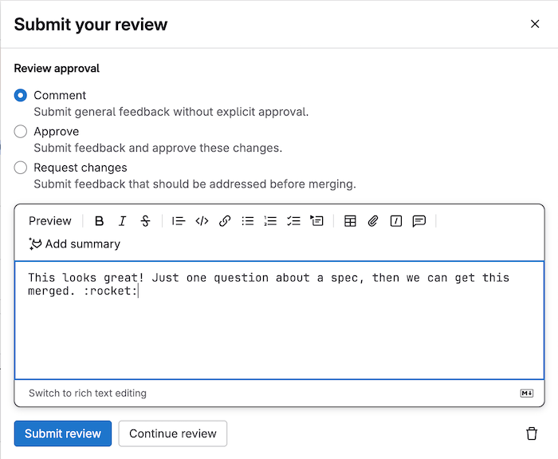This screenshot has height=459, width=558.
Task: Toggle strikethrough formatting
Action: [x=145, y=221]
